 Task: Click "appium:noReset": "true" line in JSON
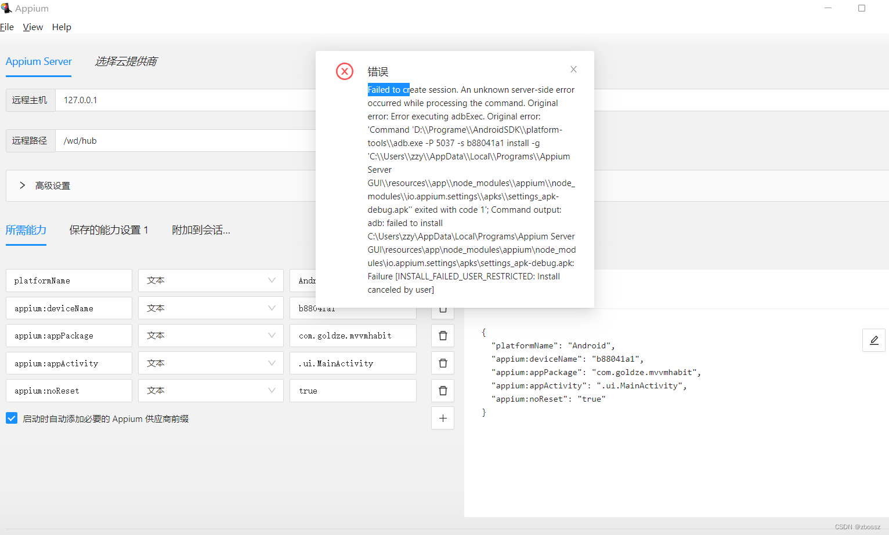tap(548, 399)
